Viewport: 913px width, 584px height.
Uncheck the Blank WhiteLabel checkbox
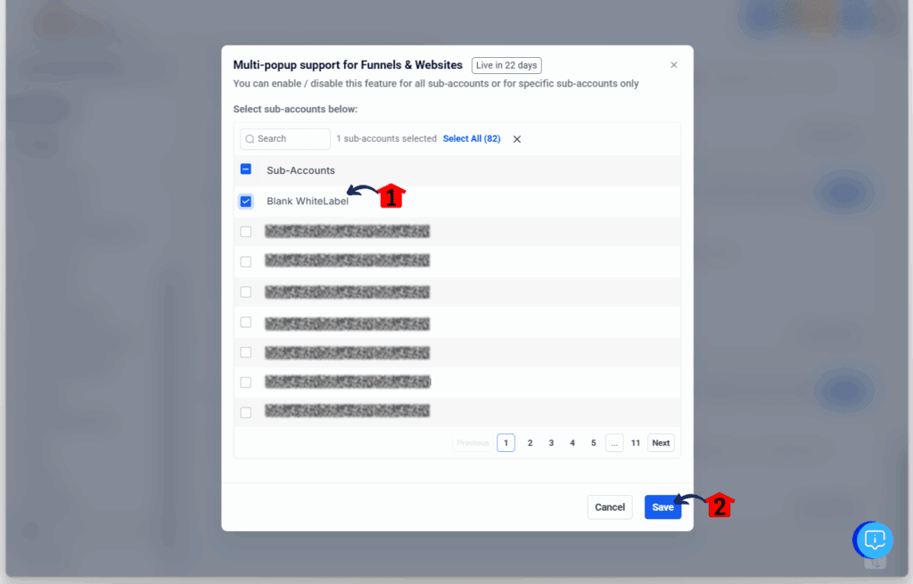246,202
